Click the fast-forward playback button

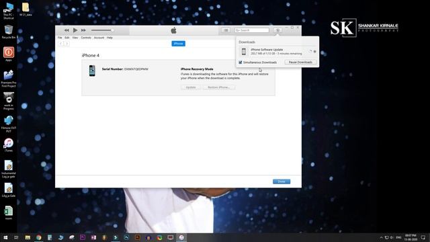83,30
